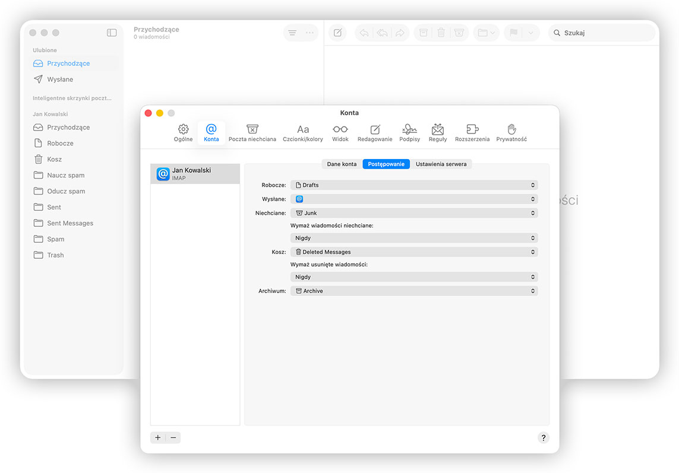Open the Robocze mailbox dropdown

click(x=414, y=185)
